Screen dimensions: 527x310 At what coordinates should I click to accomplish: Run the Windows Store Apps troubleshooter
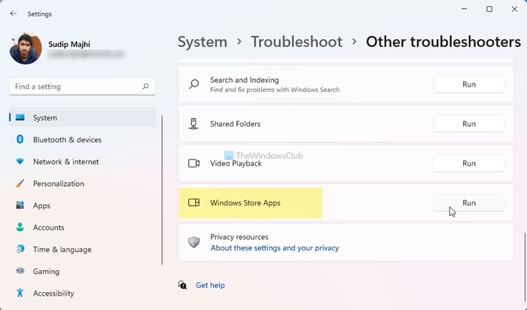tap(468, 203)
